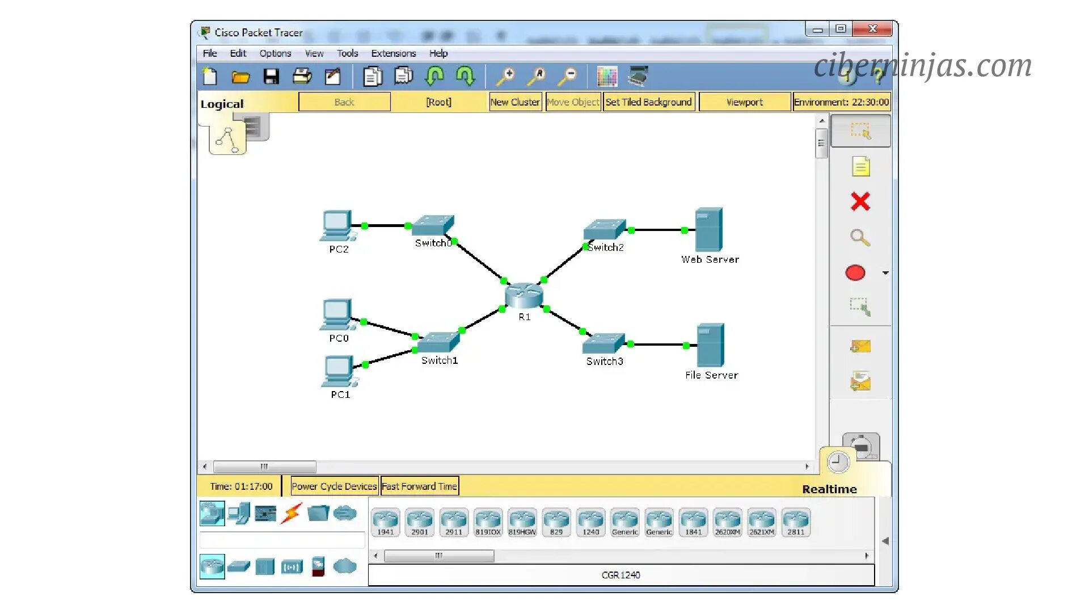The width and height of the screenshot is (1089, 613).
Task: Click Add Simple PDU envelope icon
Action: click(860, 346)
